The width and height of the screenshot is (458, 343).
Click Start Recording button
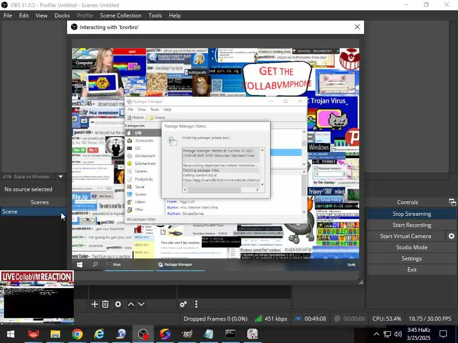(411, 225)
